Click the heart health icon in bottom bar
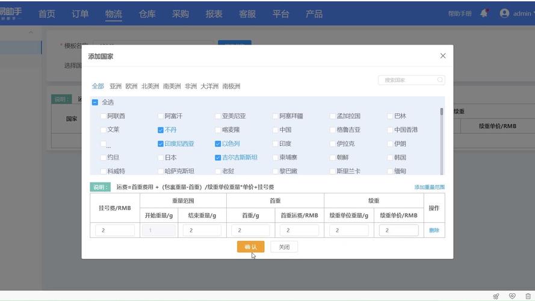The height and width of the screenshot is (301, 535). coord(512,296)
